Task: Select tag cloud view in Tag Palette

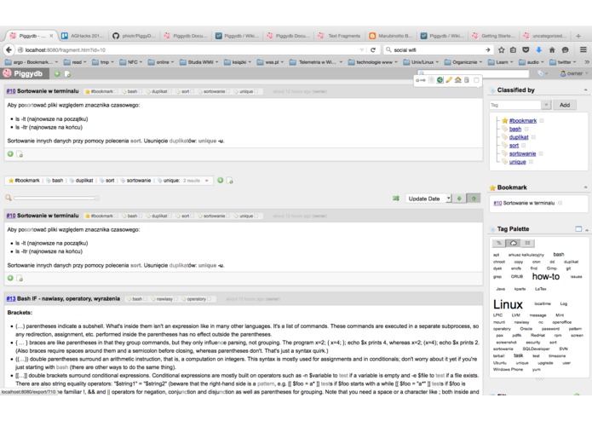Action: pyautogui.click(x=513, y=243)
